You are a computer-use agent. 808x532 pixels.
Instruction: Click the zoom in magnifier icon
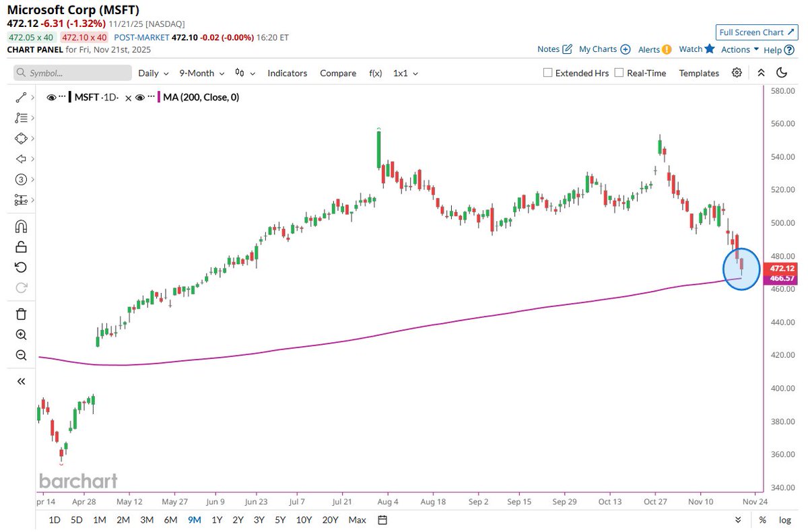coord(21,335)
